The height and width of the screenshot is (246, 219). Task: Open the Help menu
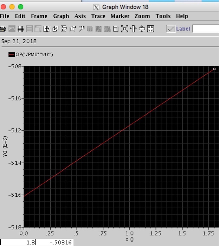click(x=182, y=16)
